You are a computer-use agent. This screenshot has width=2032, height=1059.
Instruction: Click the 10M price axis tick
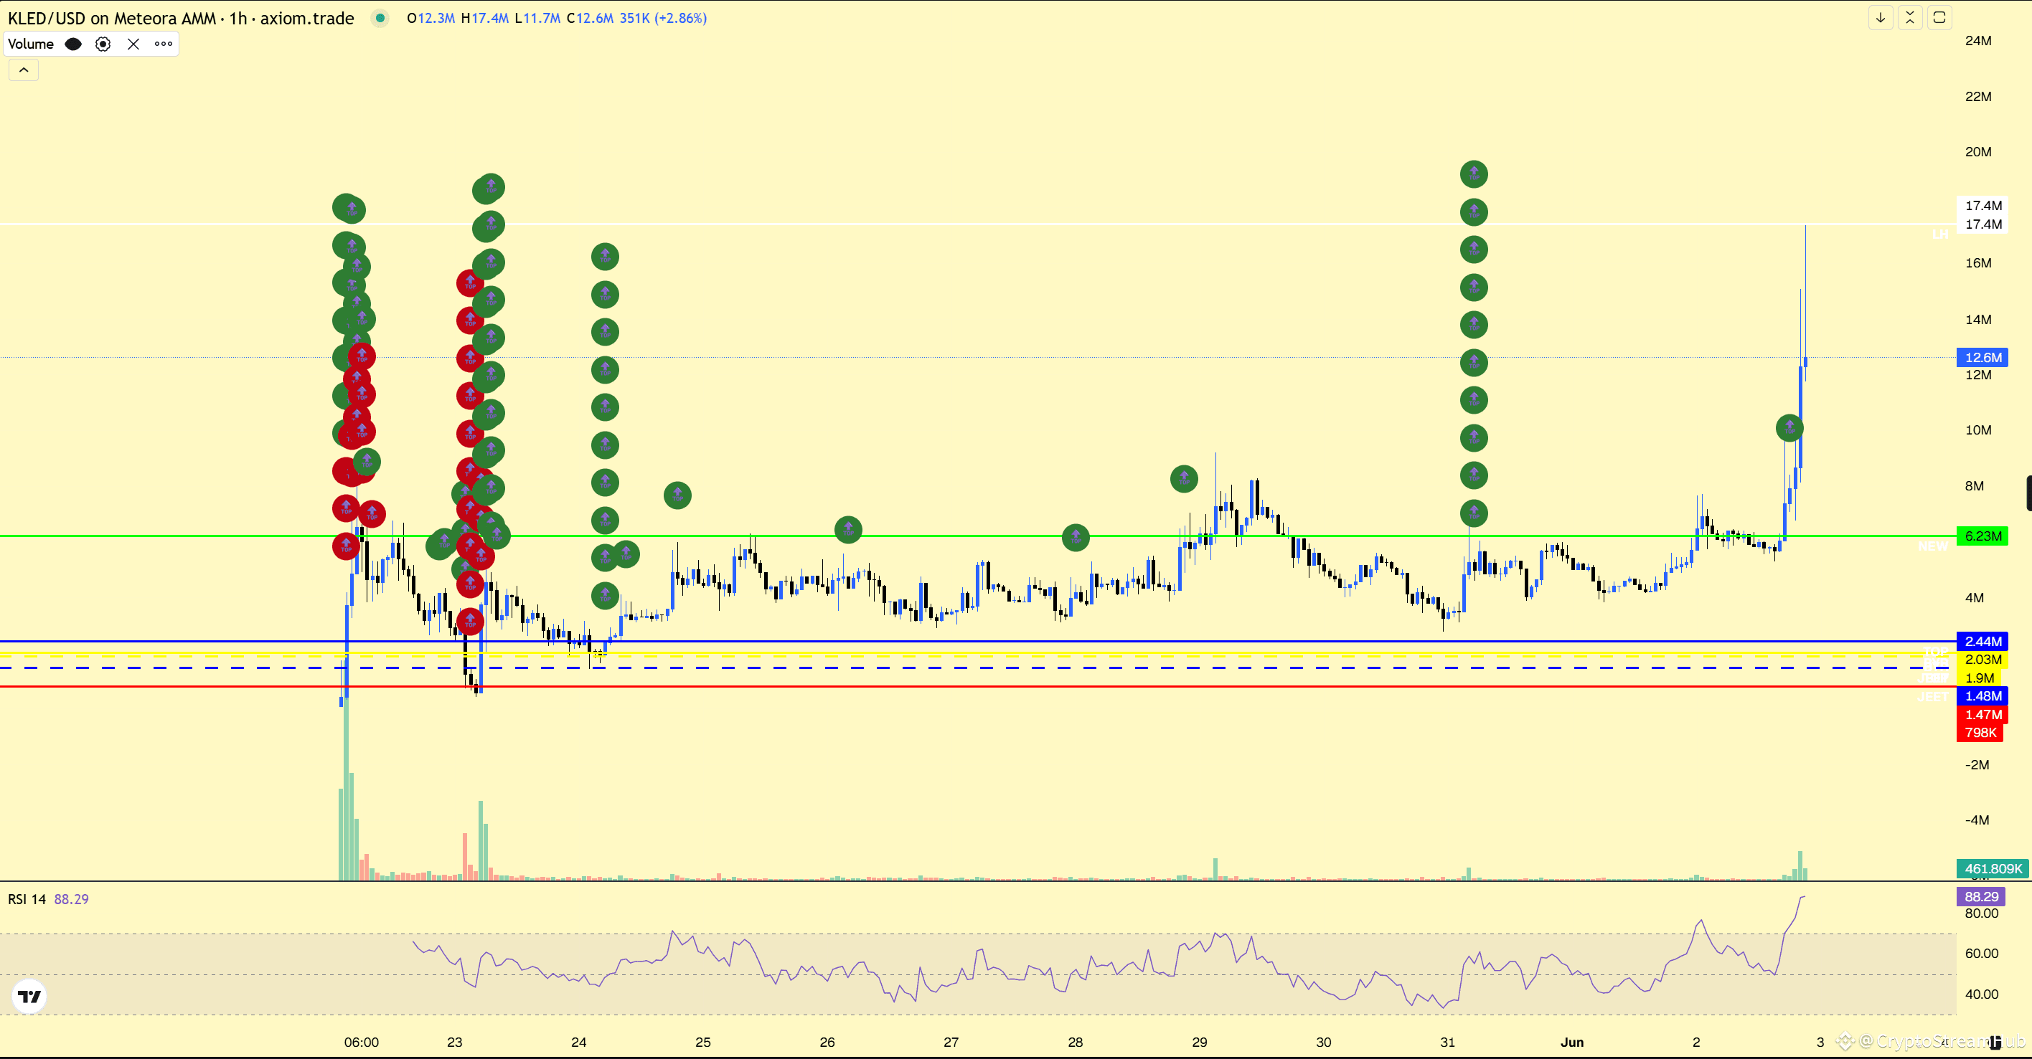(x=1977, y=429)
